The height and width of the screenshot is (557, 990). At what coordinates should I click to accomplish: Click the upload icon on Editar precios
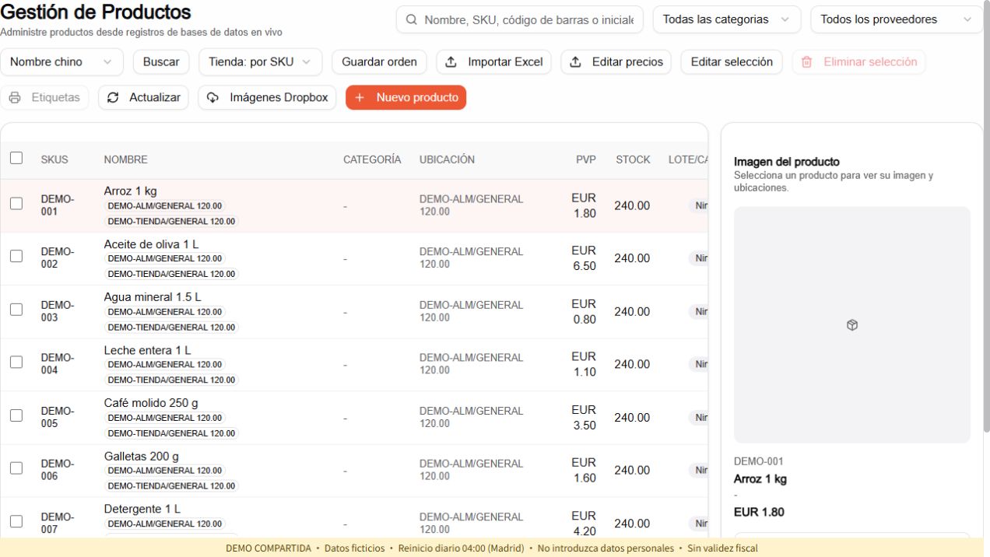[576, 62]
